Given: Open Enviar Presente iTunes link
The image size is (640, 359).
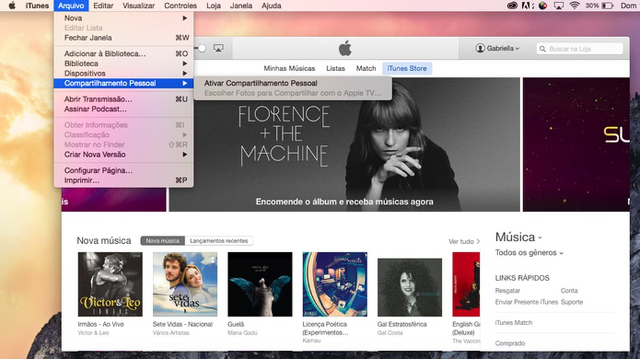Looking at the screenshot, I should tap(527, 302).
